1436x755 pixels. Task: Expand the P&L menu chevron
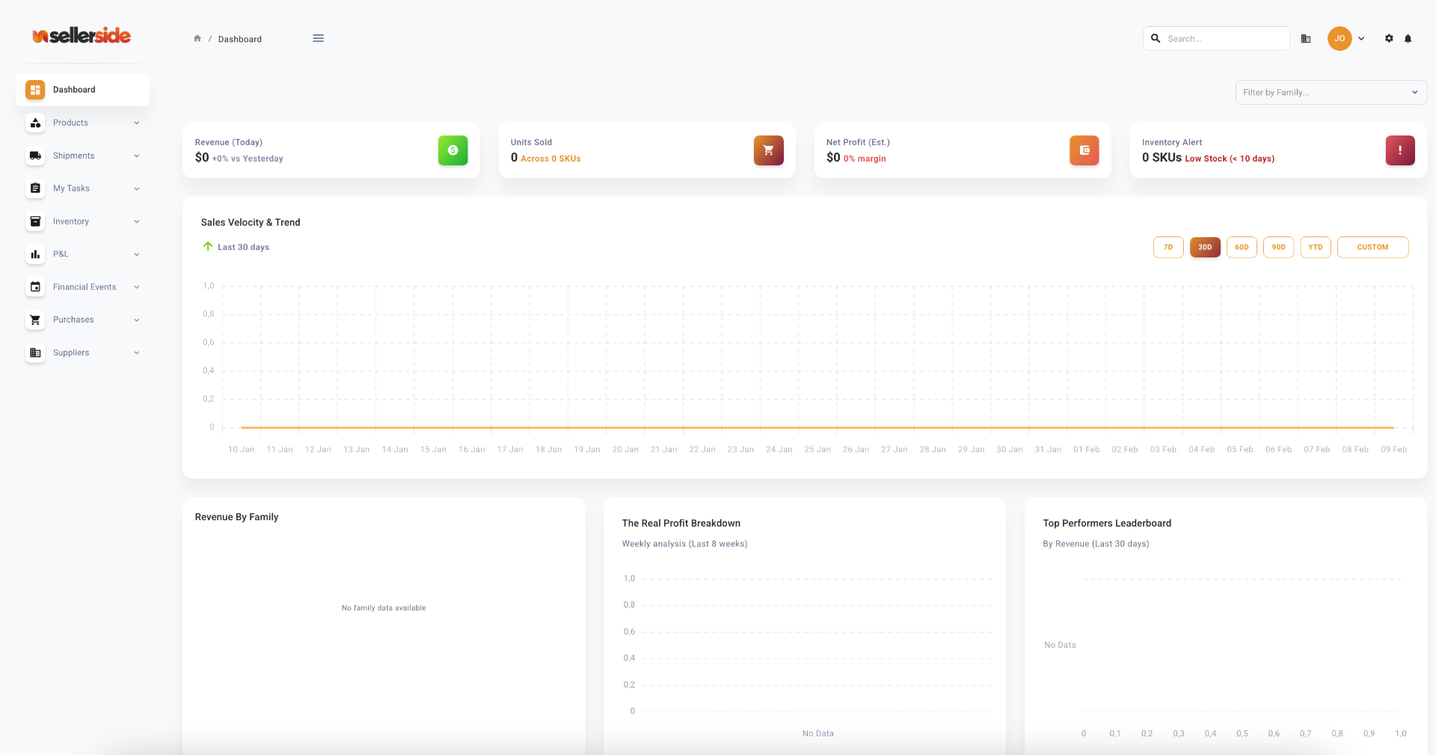(x=137, y=254)
